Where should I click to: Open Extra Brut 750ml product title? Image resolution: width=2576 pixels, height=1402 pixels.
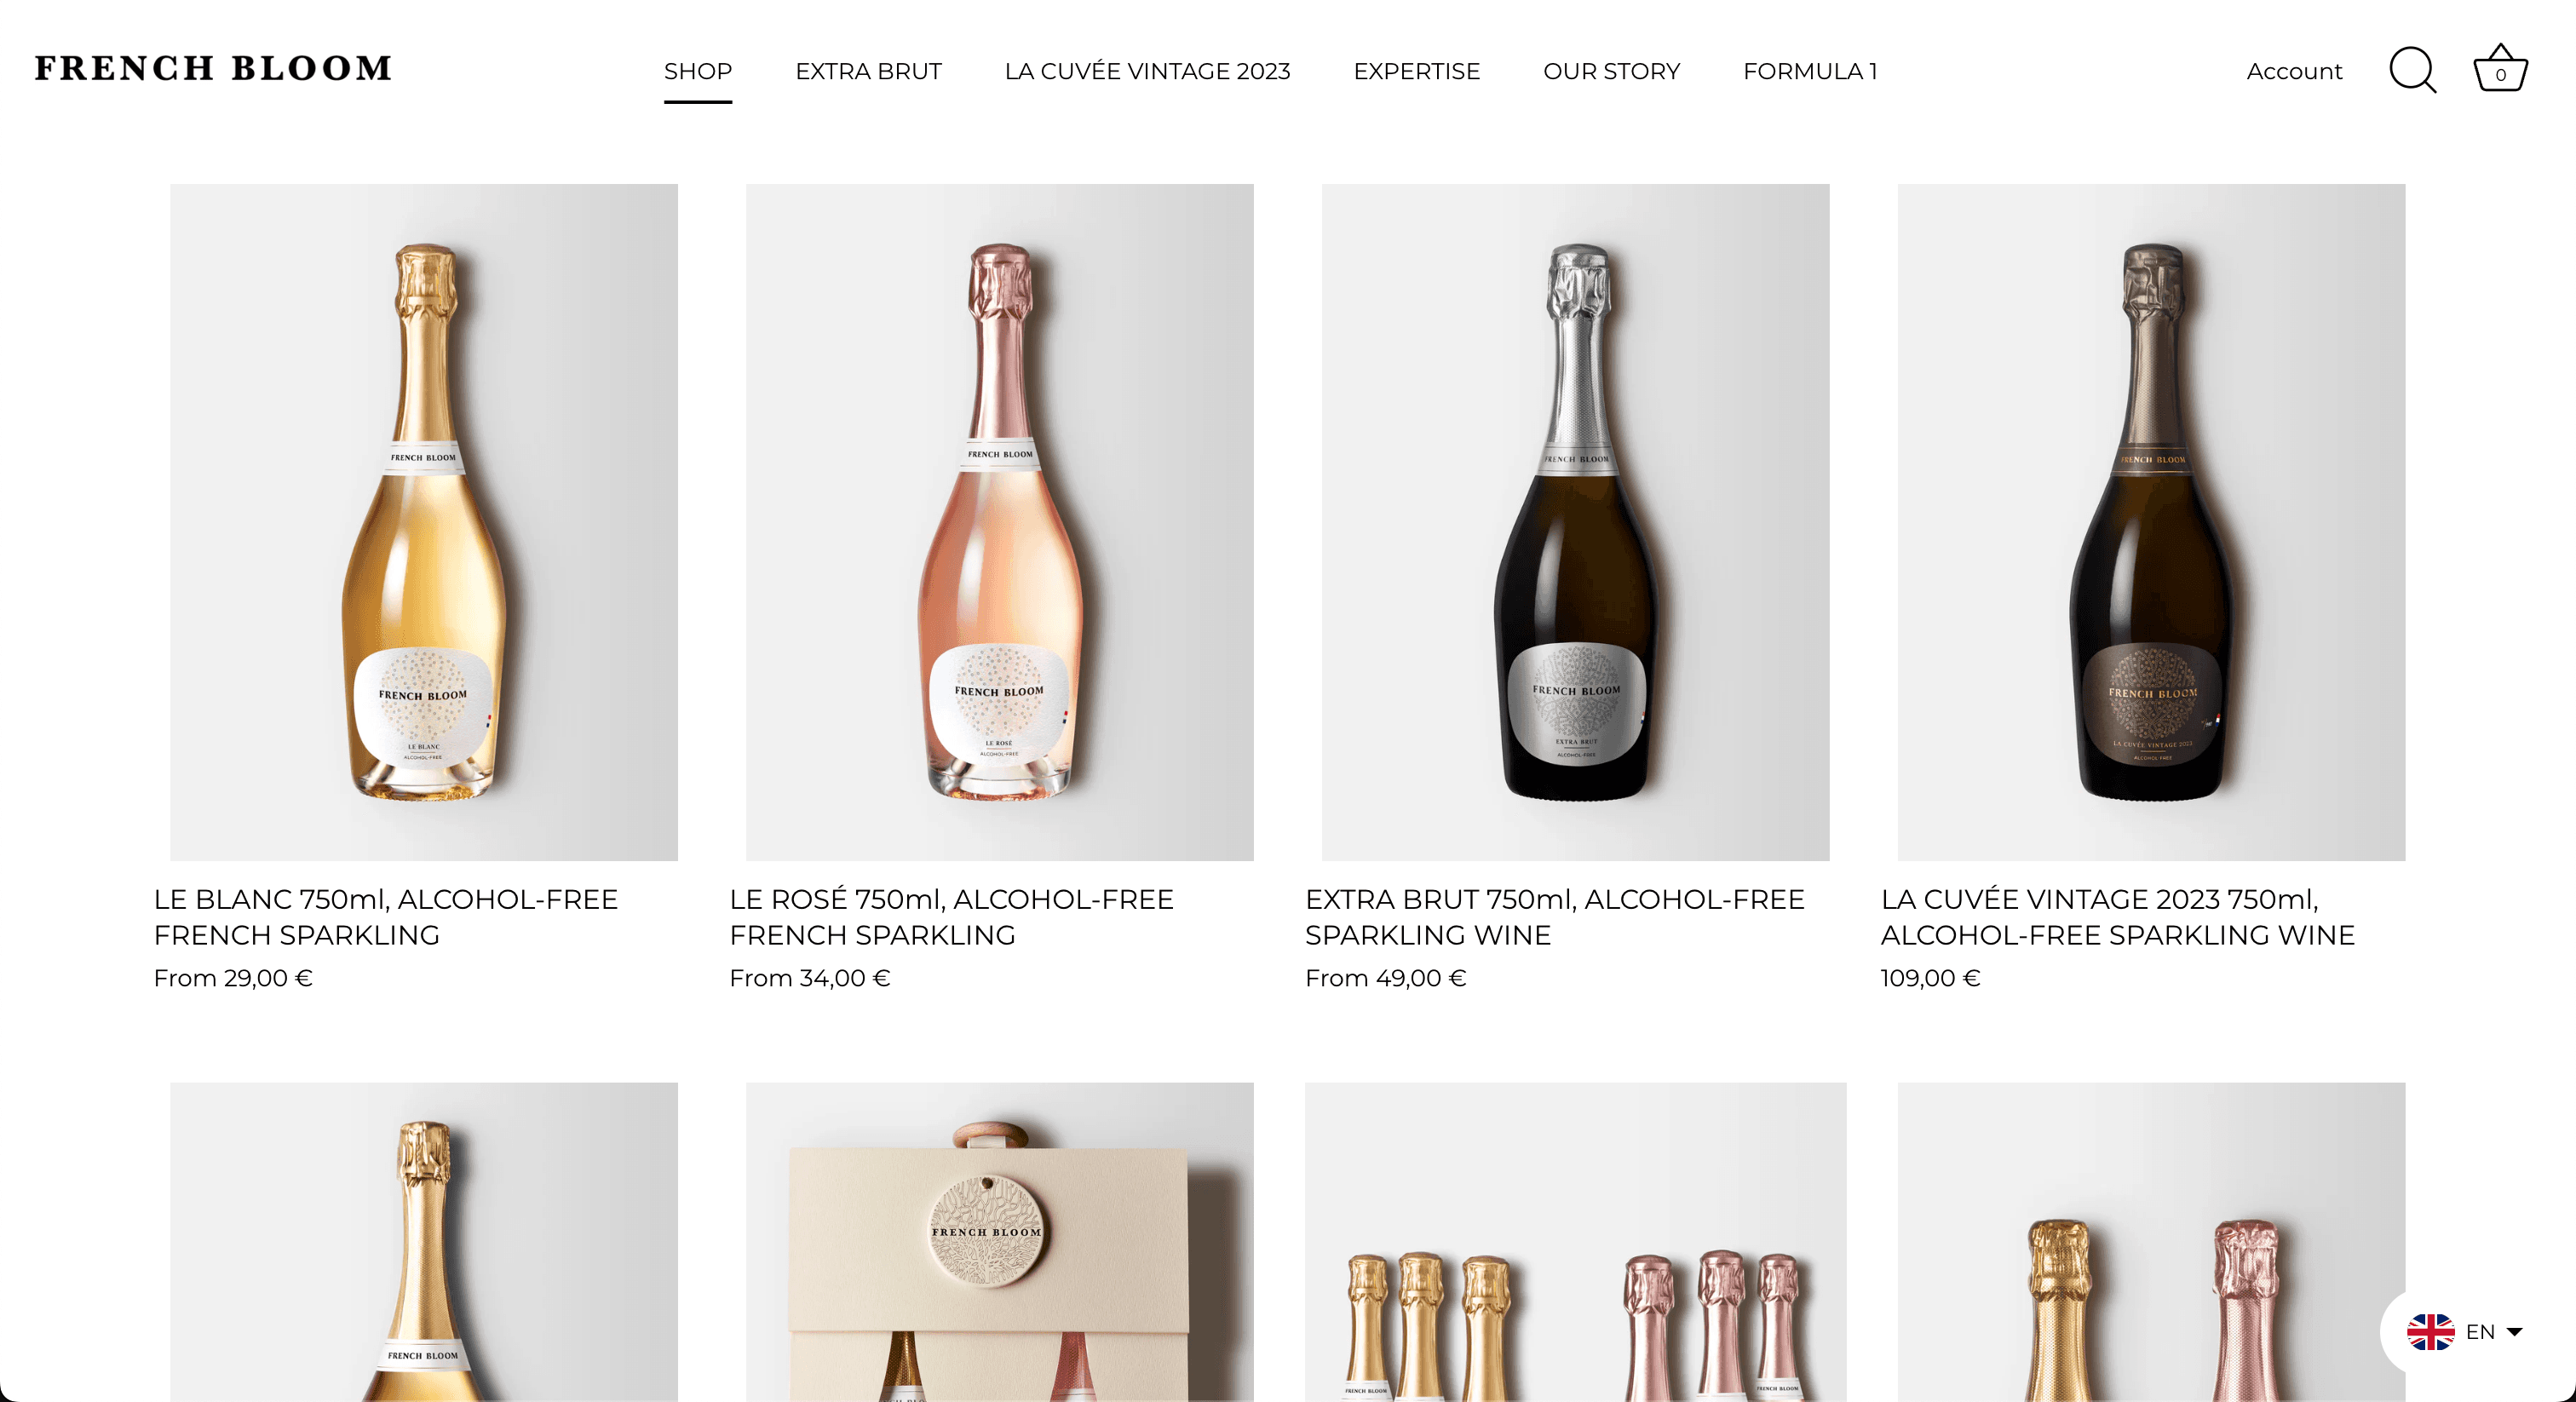coord(1555,916)
